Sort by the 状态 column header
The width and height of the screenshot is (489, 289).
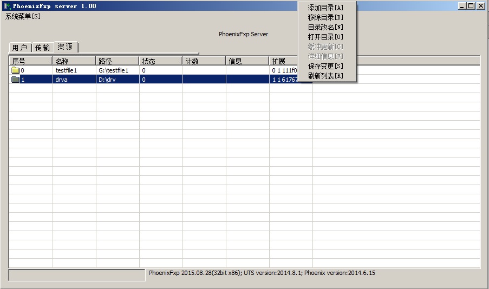pyautogui.click(x=161, y=61)
